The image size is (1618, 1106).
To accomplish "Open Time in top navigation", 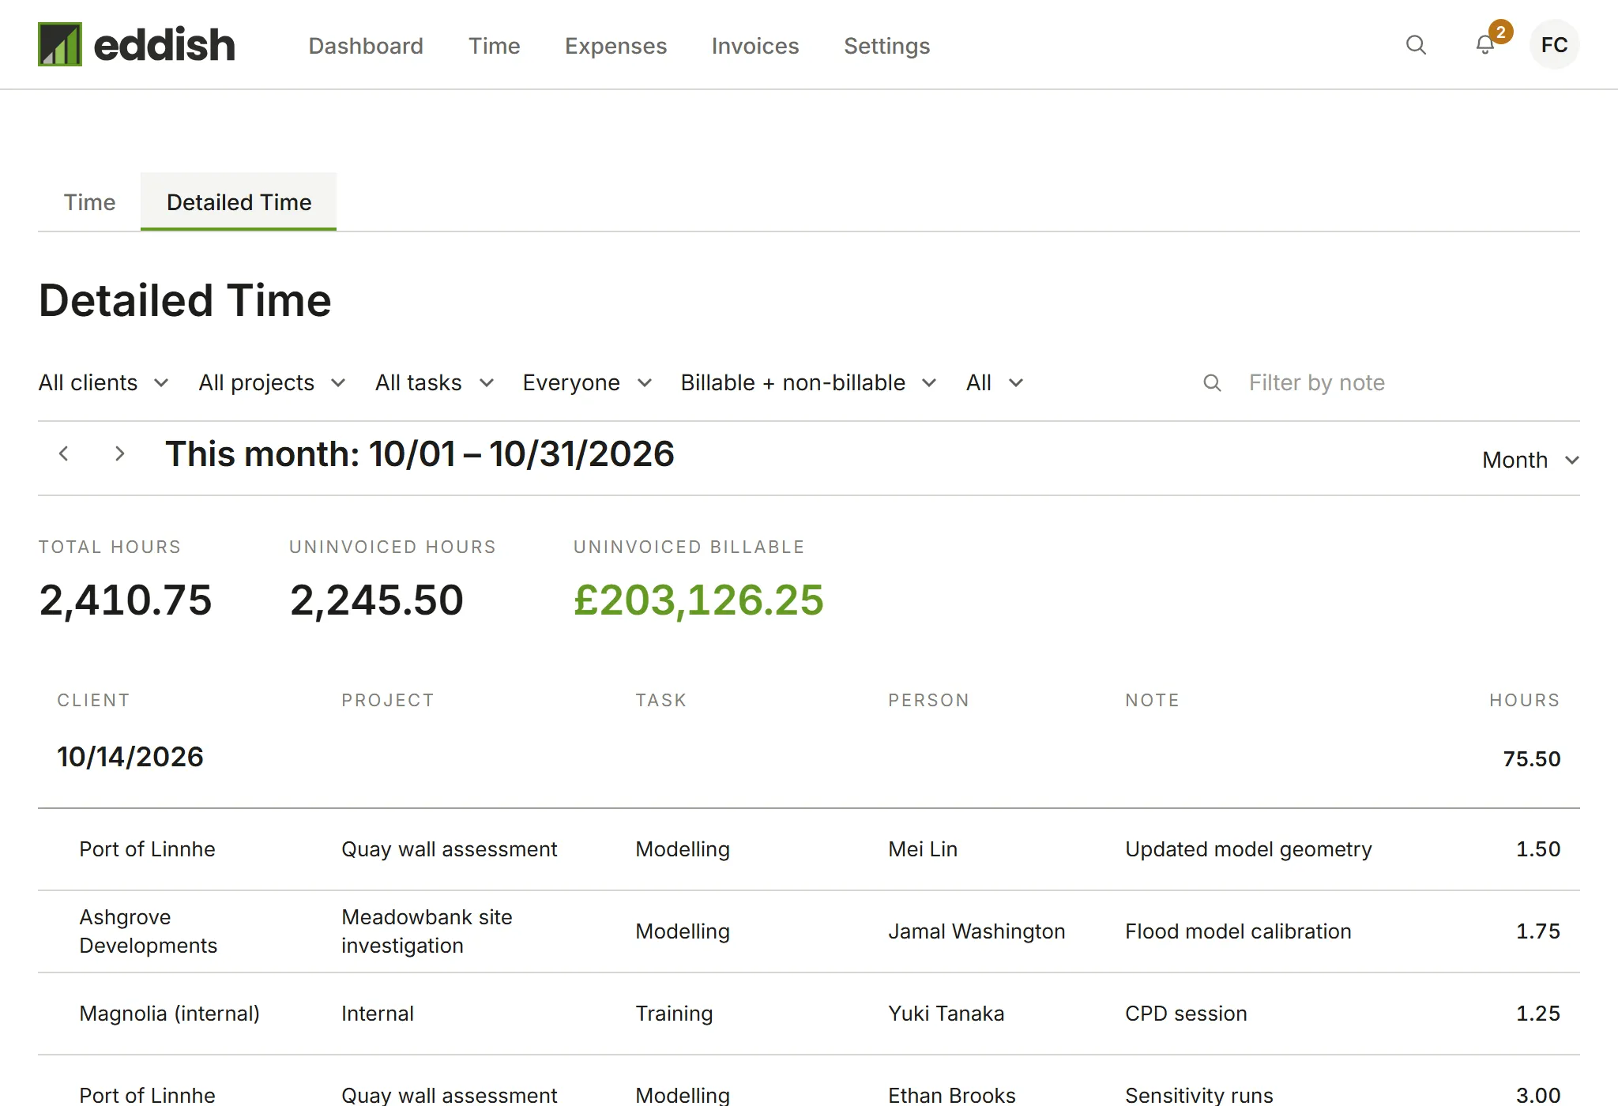I will [x=494, y=46].
